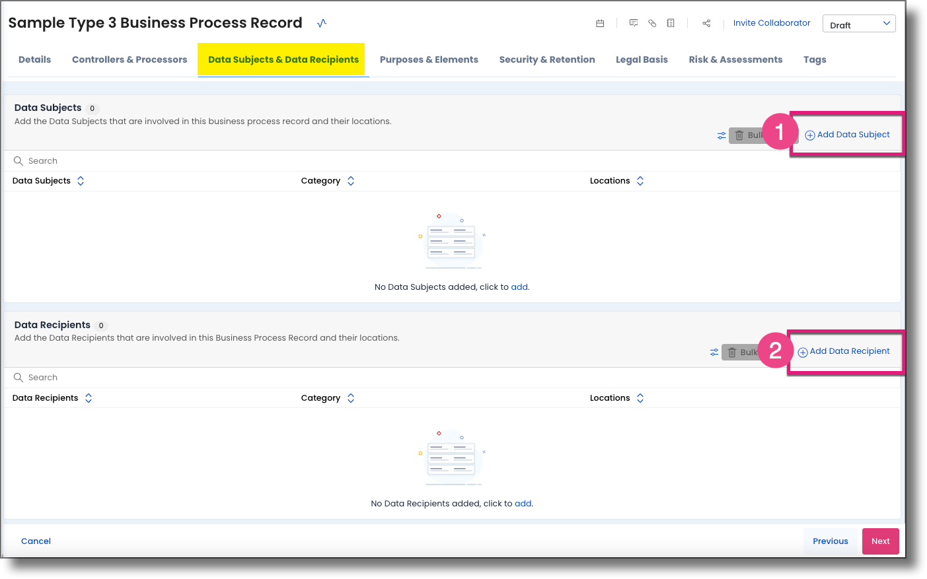Open filter options for Data Subjects table
Viewport: 927px width, 579px height.
pos(721,135)
